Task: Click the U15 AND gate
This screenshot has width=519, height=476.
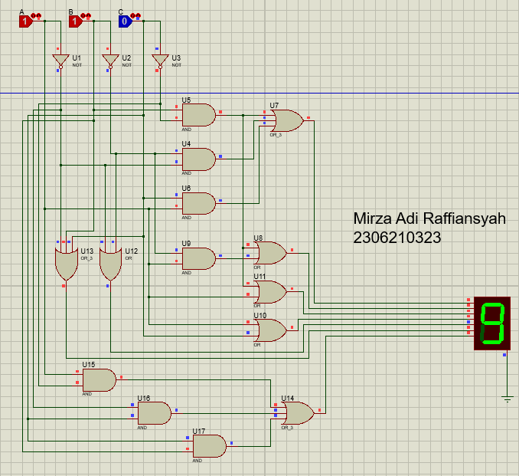Action: coord(99,380)
